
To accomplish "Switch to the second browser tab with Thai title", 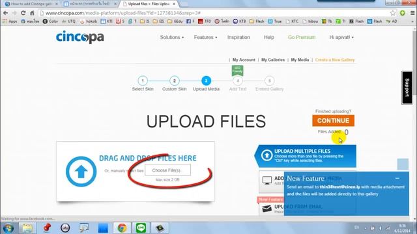I will click(x=90, y=4).
